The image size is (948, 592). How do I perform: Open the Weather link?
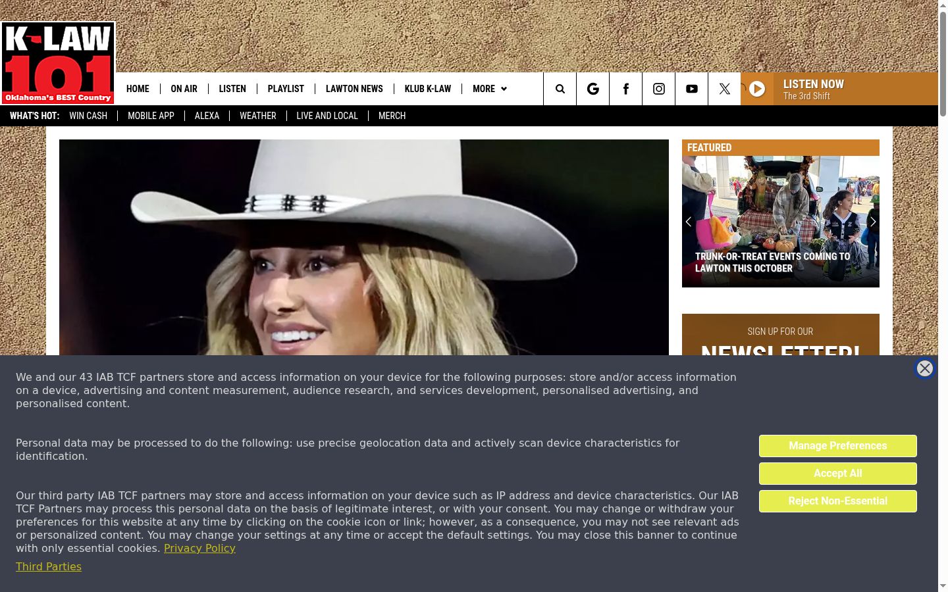coord(258,116)
